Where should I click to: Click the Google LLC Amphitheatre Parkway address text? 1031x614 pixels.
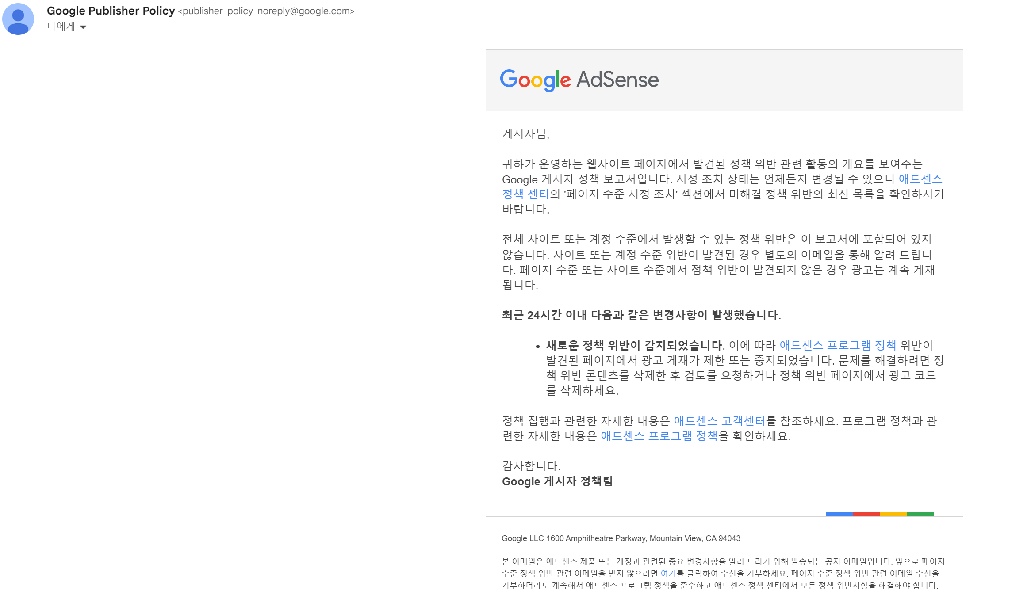click(x=621, y=538)
